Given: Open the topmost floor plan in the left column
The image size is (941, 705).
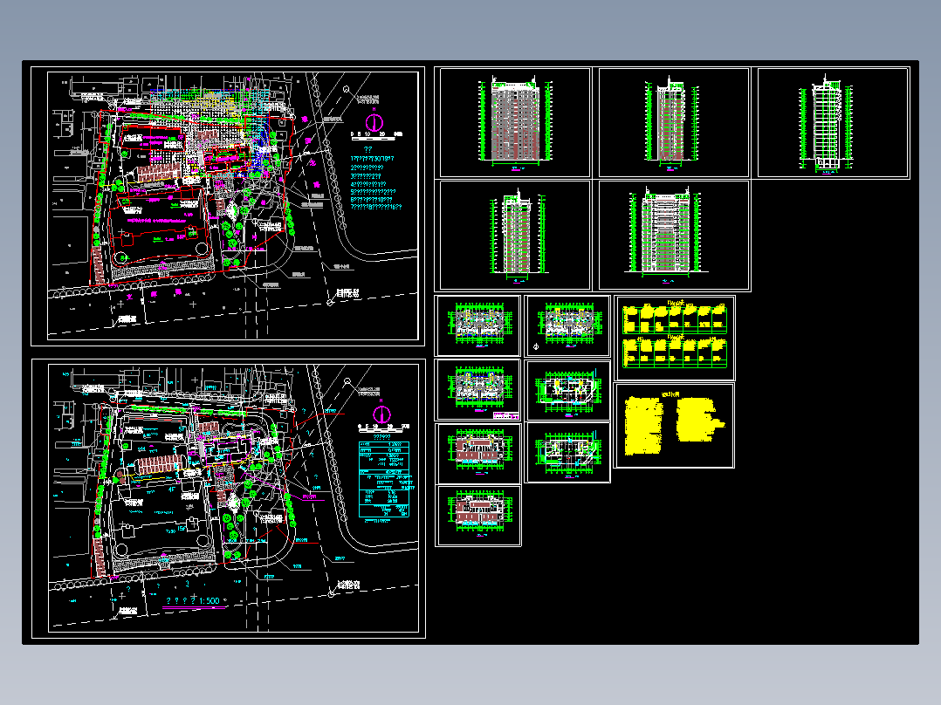Looking at the screenshot, I should (x=478, y=325).
